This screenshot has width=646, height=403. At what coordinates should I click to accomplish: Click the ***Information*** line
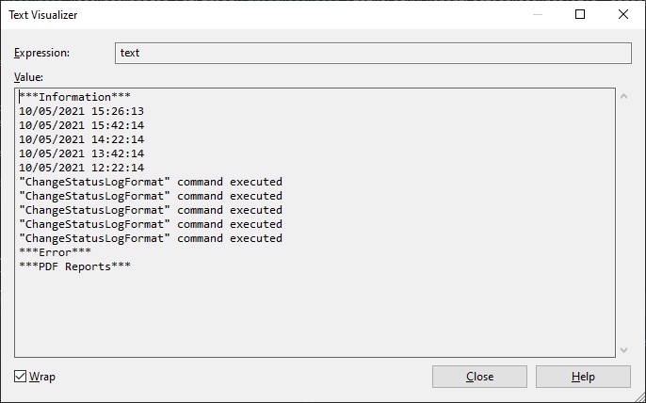(75, 97)
